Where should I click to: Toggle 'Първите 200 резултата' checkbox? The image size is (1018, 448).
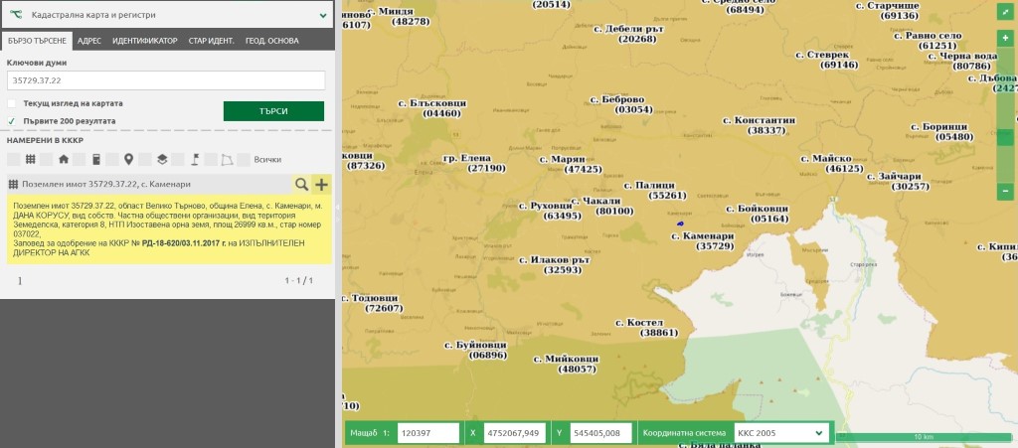pos(12,121)
